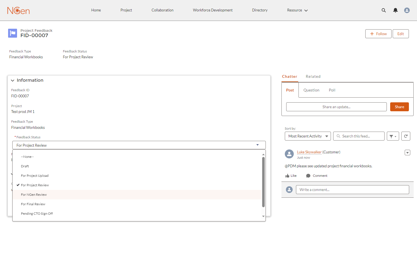Click Luke Skywalker's avatar on the post

tap(289, 154)
